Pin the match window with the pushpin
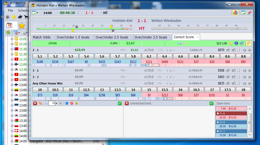 tap(249, 13)
